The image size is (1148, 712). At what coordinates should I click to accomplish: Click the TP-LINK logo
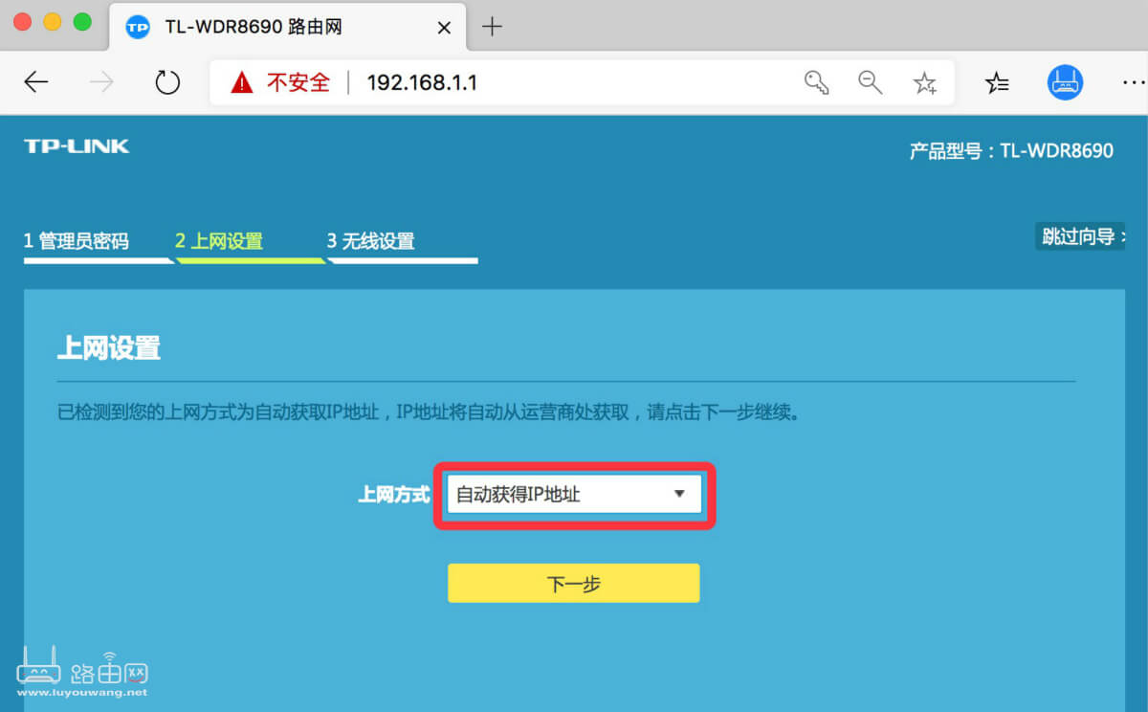click(77, 145)
